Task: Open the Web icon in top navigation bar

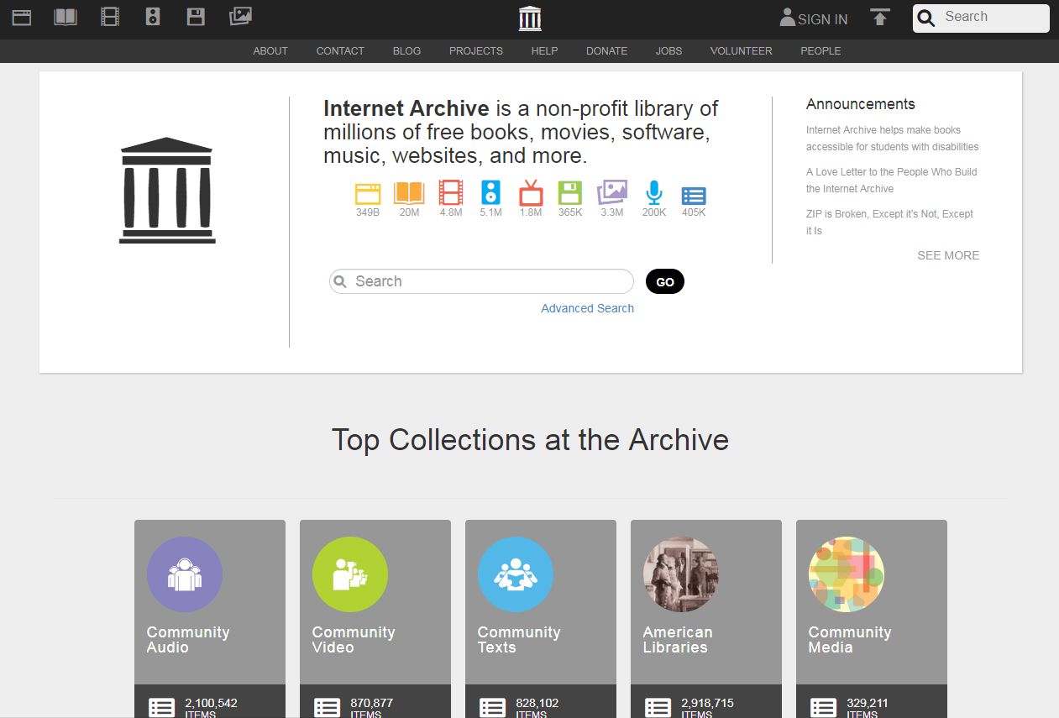Action: (x=22, y=17)
